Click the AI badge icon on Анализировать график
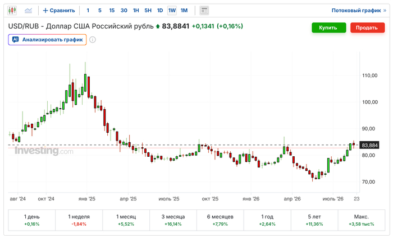Viewport: 393px width, 238px height. [x=15, y=40]
